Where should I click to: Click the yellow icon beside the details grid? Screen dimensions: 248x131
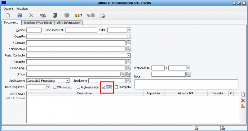point(243,106)
